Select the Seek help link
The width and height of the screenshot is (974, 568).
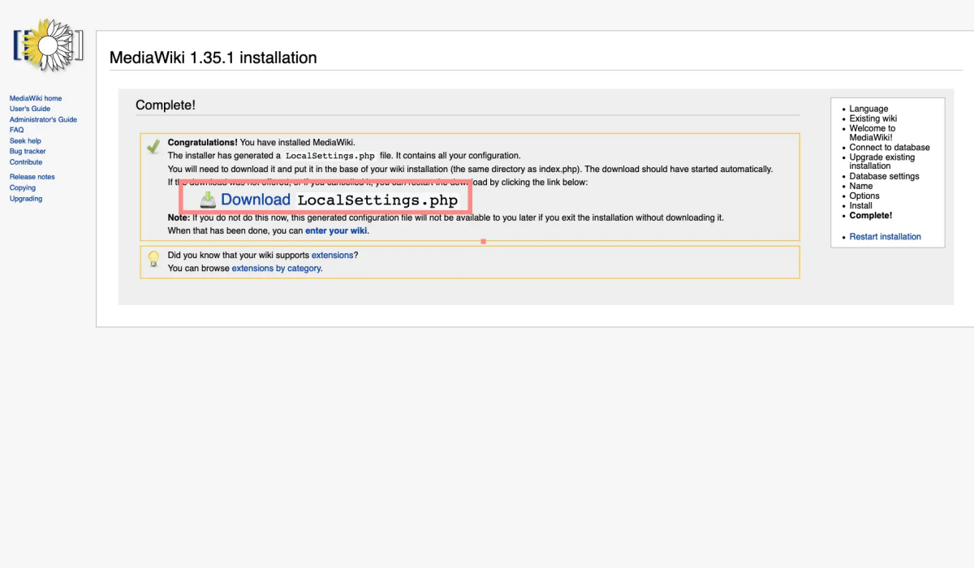[25, 140]
